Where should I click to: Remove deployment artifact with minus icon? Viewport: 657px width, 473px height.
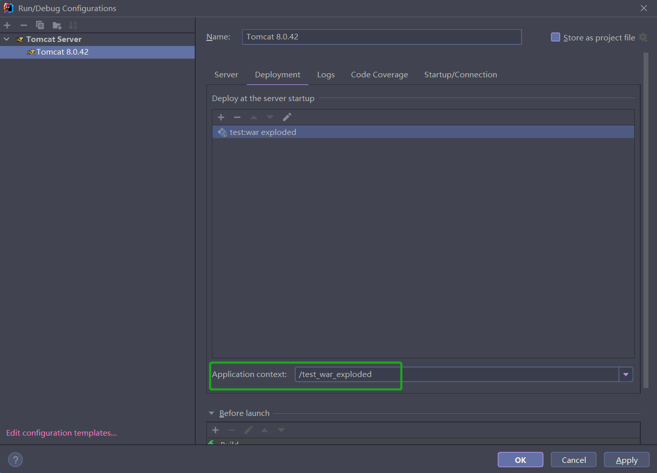(x=237, y=117)
